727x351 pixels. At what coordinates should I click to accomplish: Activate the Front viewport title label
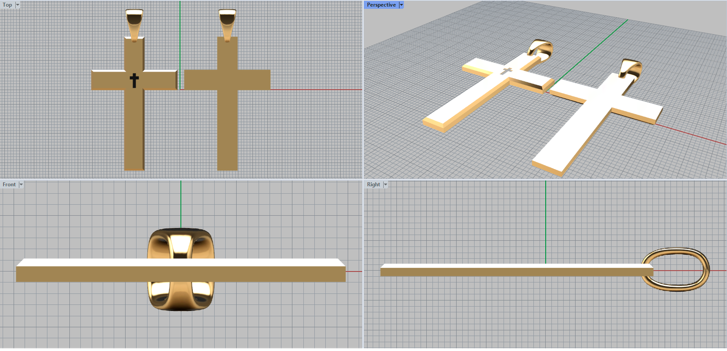(x=9, y=185)
